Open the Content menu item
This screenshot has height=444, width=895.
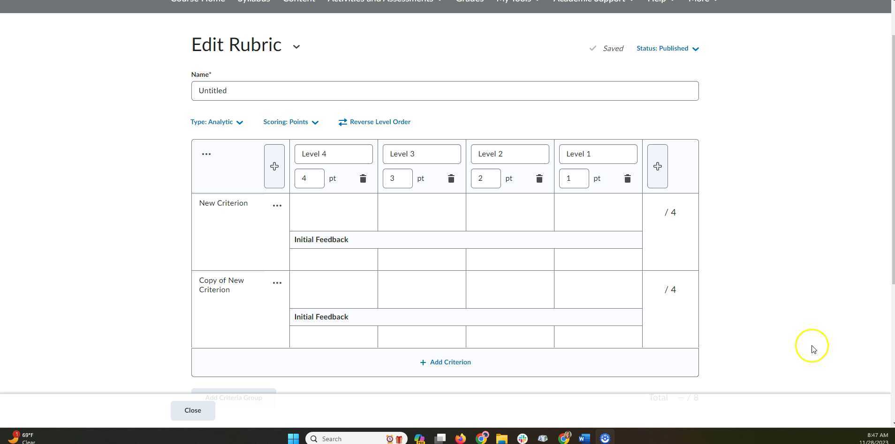299,1
